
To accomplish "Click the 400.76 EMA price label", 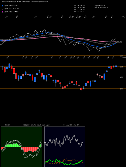I will pos(119,42).
